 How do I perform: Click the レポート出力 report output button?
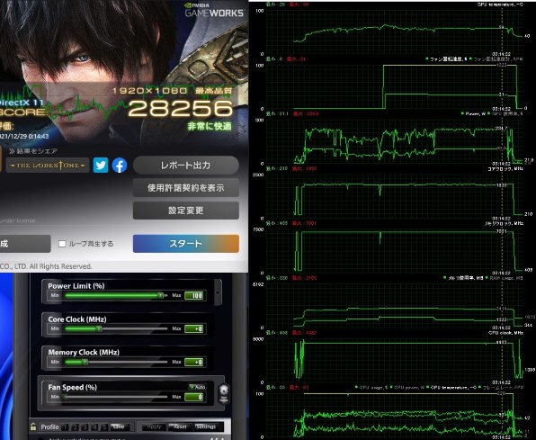(x=185, y=166)
